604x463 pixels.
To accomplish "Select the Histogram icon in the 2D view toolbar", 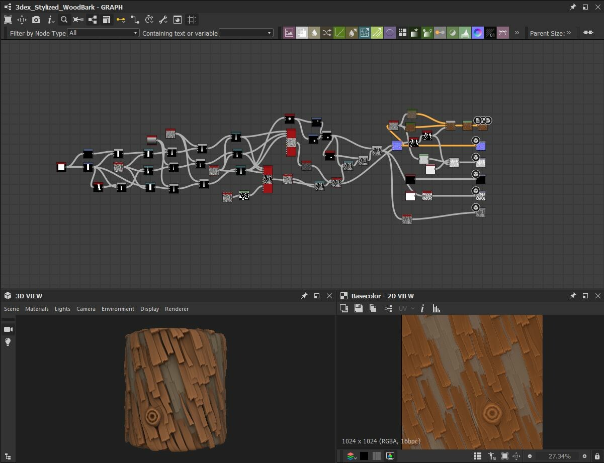I will click(x=437, y=308).
